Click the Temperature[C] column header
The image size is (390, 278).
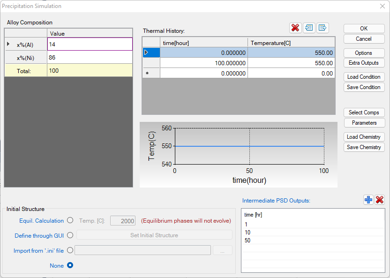[291, 43]
